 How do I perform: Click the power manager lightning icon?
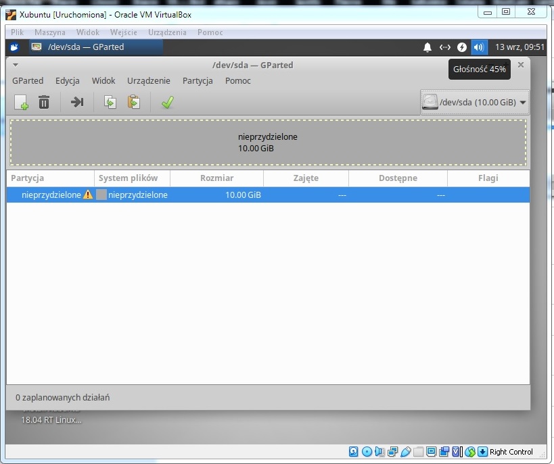(462, 47)
